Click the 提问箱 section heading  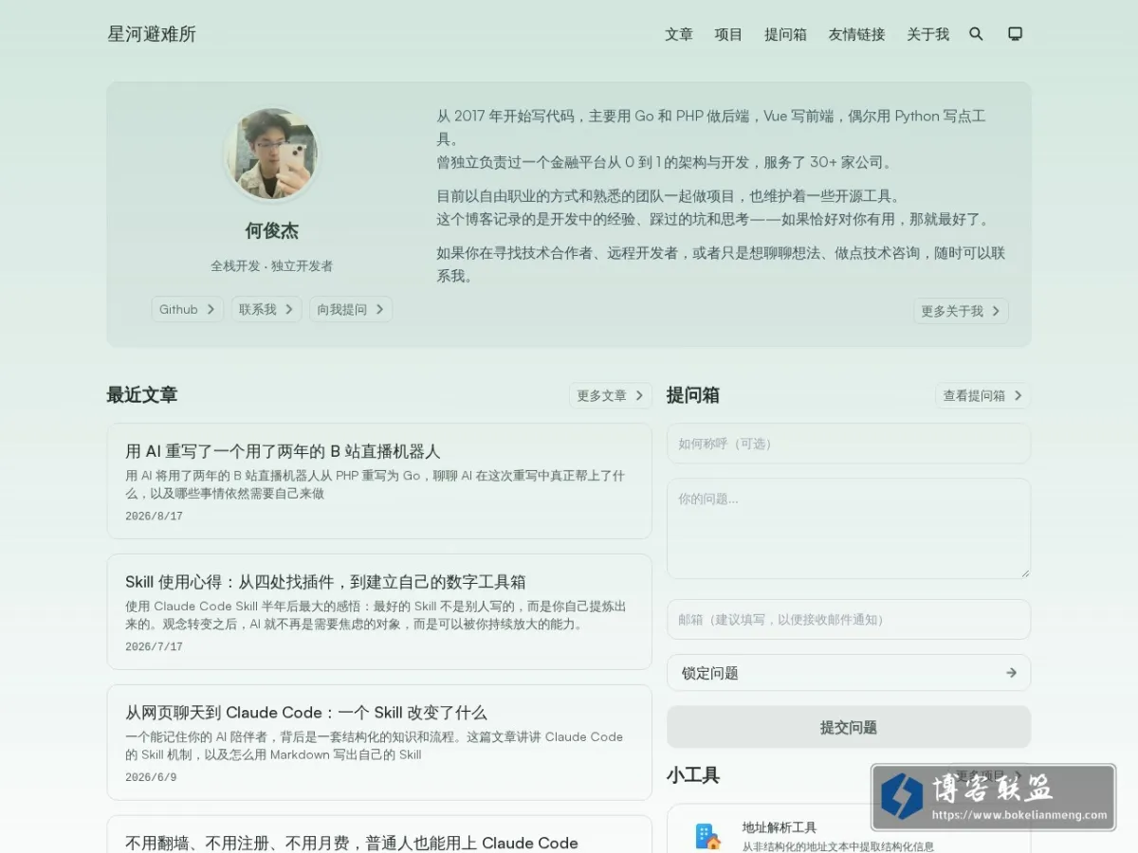pos(693,395)
